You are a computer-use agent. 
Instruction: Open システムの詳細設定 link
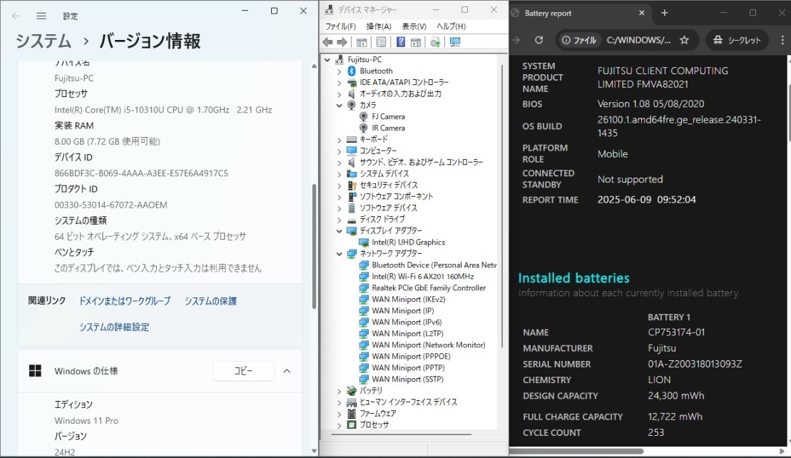pyautogui.click(x=114, y=327)
